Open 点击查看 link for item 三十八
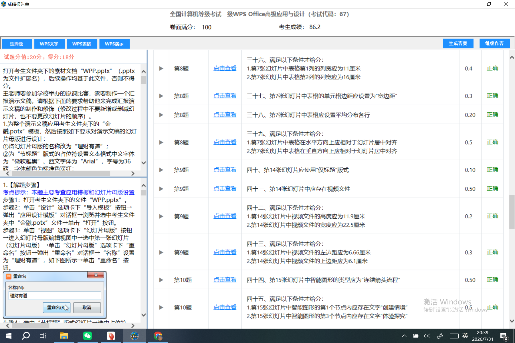The image size is (515, 343). [225, 115]
